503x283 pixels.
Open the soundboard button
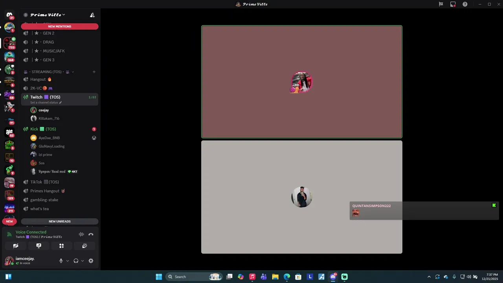point(84,246)
